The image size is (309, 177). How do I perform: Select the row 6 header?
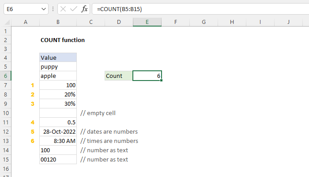pyautogui.click(x=5, y=76)
